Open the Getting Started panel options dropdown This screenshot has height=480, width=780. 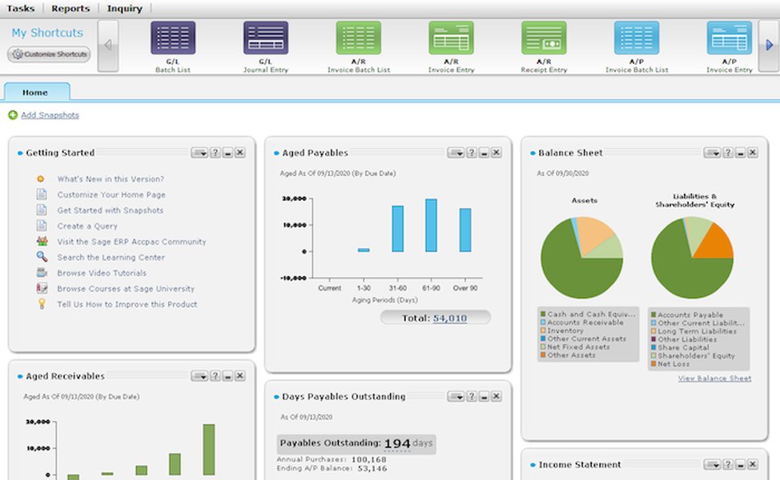[199, 153]
